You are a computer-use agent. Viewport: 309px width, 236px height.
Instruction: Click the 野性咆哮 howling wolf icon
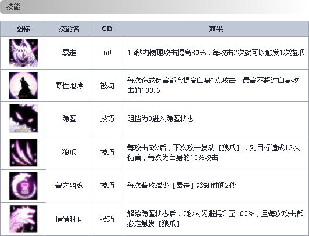[x=23, y=86]
